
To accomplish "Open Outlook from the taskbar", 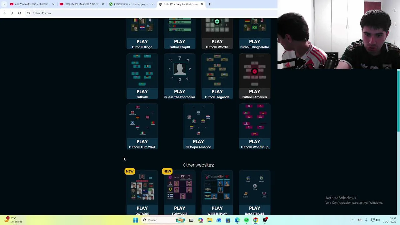I will coord(219,220).
